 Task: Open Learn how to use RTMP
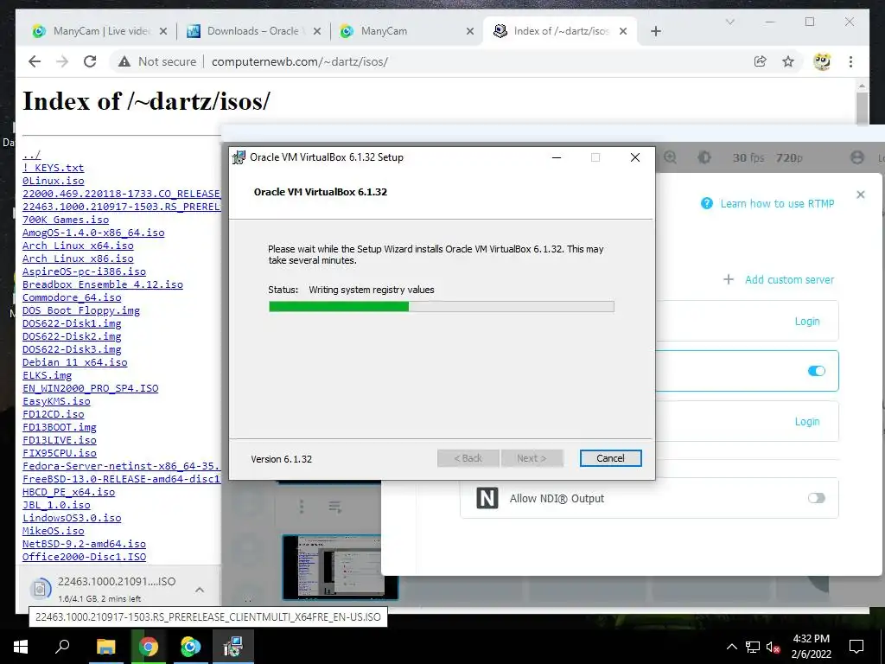pos(777,203)
